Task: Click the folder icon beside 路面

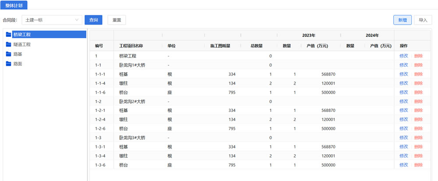Action: coord(8,64)
